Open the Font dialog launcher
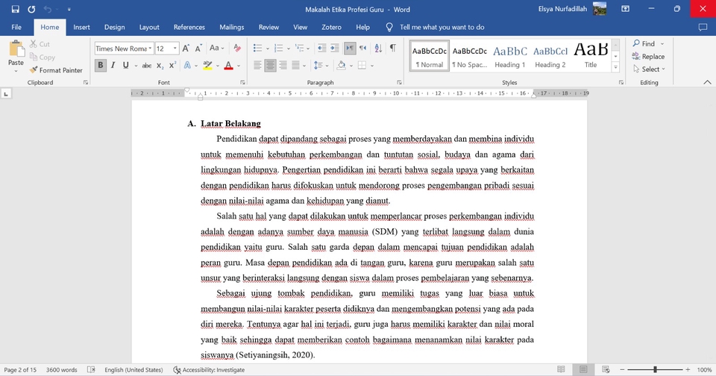 (x=243, y=83)
